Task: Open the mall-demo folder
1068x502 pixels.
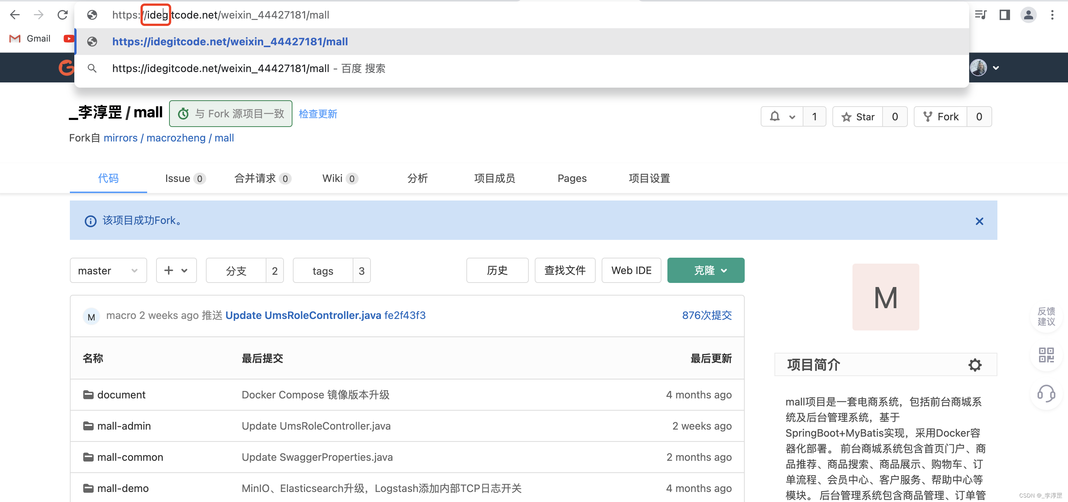Action: point(123,488)
